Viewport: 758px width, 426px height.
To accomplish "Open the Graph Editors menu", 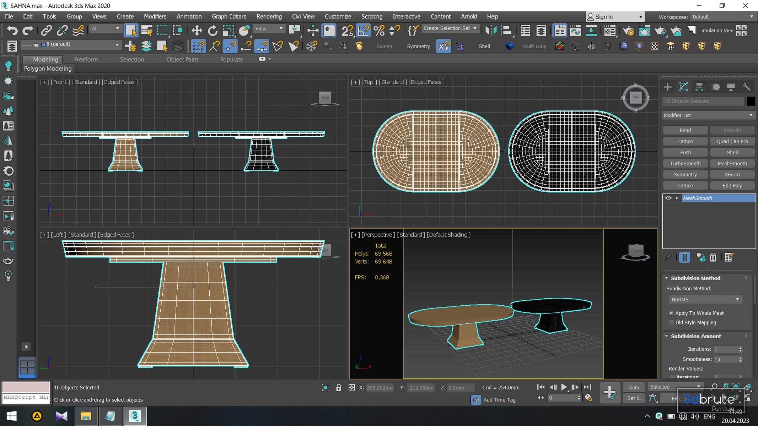I will click(229, 16).
